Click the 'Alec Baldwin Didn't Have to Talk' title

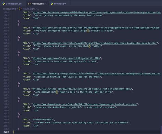[73, 92]
